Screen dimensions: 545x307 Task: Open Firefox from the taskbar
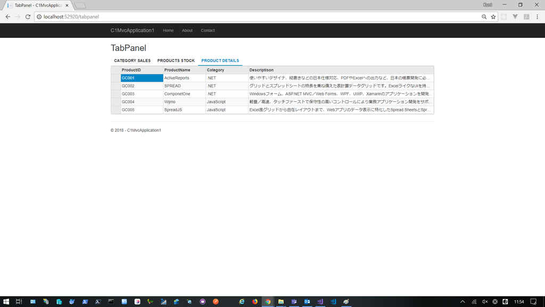pos(255,302)
